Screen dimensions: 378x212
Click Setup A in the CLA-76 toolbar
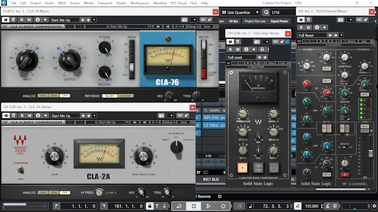[193, 27]
